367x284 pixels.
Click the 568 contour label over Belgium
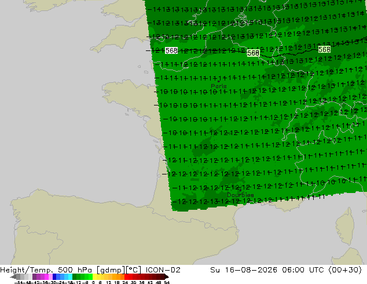253,53
